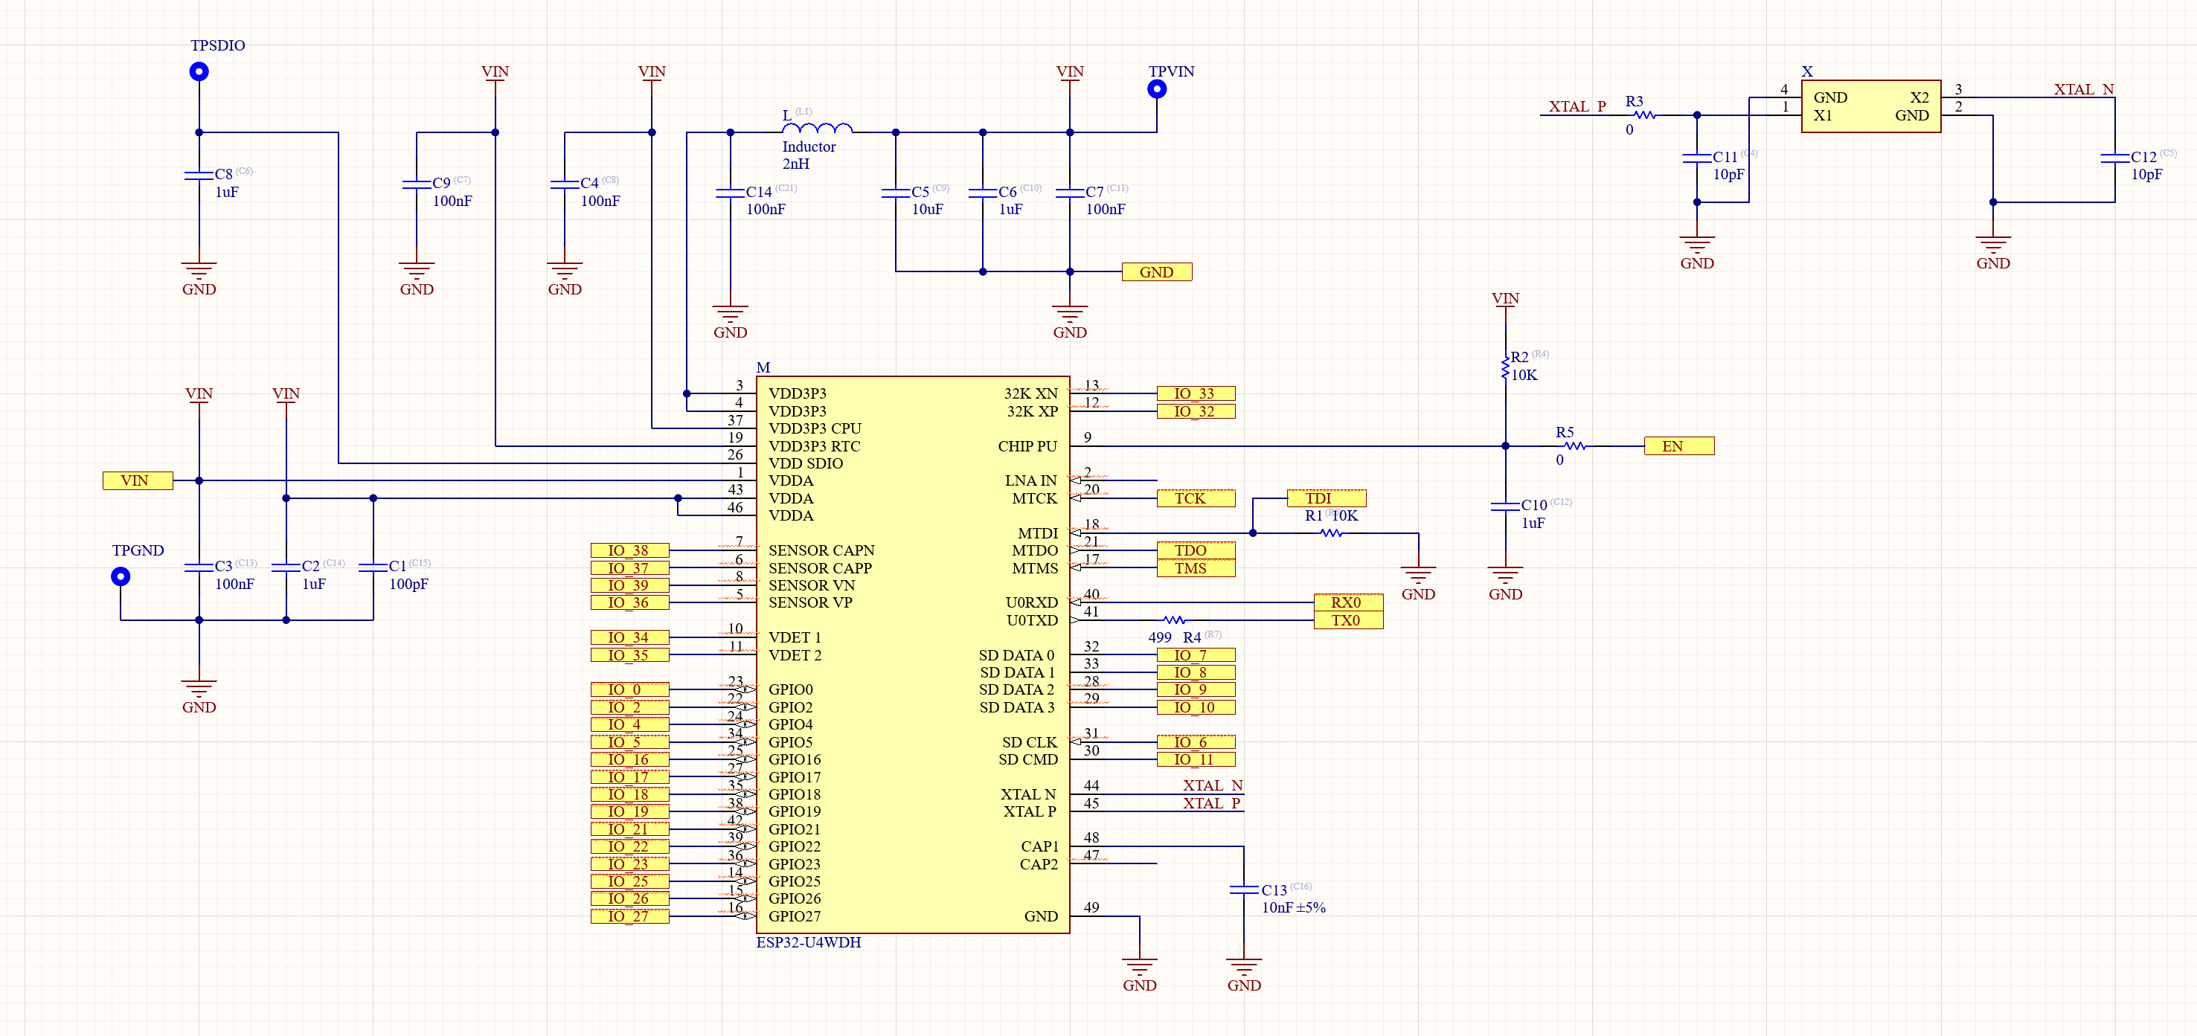Click the IO_0 port label
This screenshot has width=2197, height=1036.
click(629, 689)
